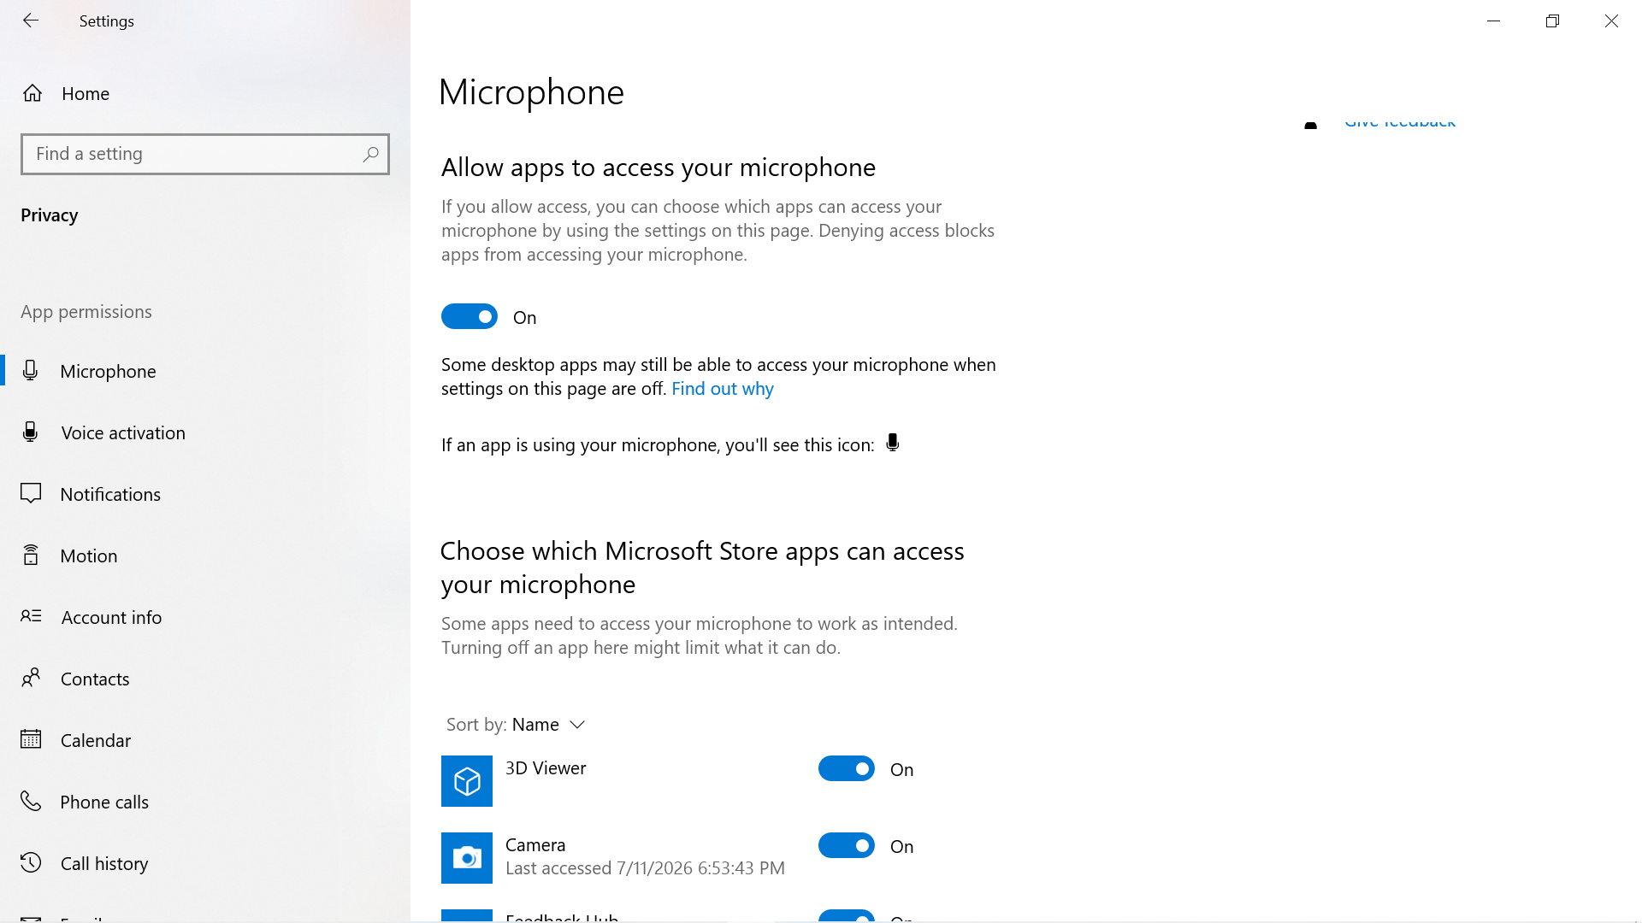Viewport: 1642px width, 923px height.
Task: Open the Sort by Name dropdown
Action: (x=516, y=725)
